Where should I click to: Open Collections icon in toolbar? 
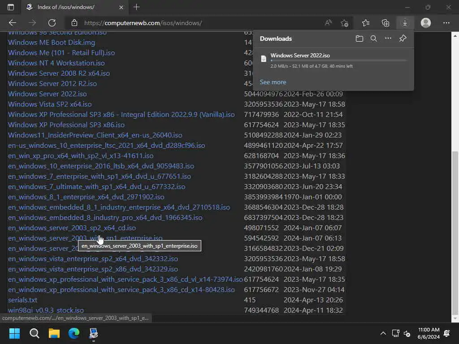pyautogui.click(x=385, y=23)
